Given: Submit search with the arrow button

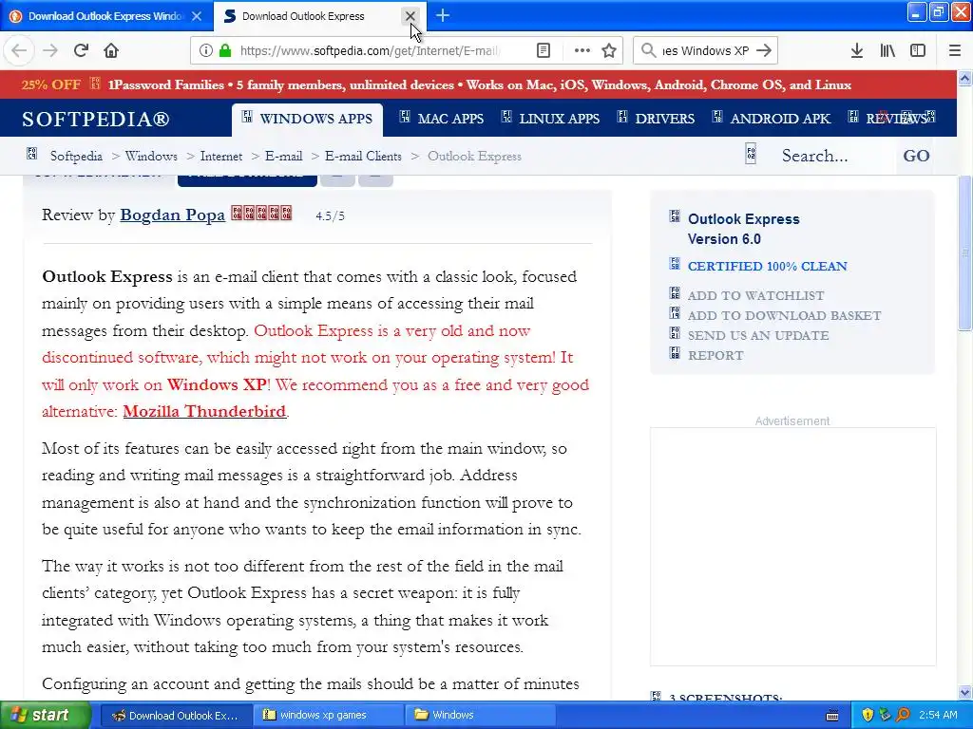Looking at the screenshot, I should pyautogui.click(x=765, y=50).
